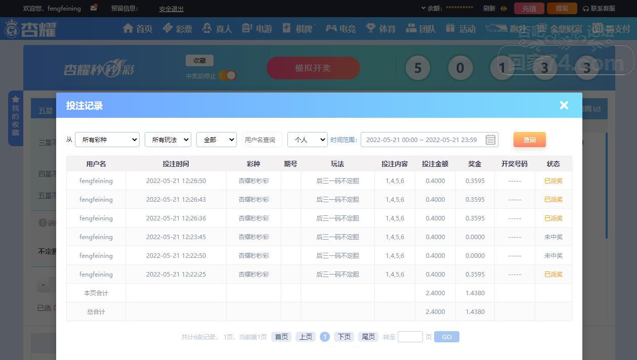This screenshot has width=637, height=360.
Task: Toggle balance visibility eye icon
Action: (x=503, y=9)
